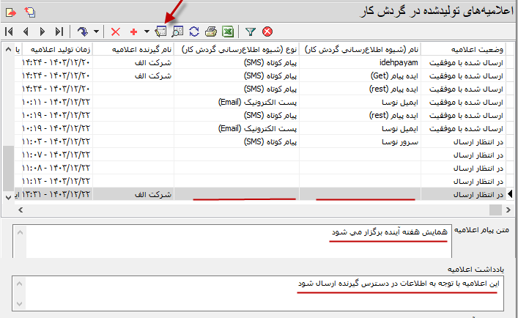
Task: Jump to the last record
Action: coord(59,32)
